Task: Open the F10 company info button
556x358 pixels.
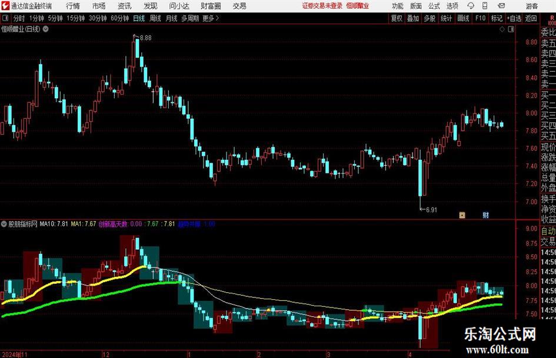Action: [x=481, y=18]
